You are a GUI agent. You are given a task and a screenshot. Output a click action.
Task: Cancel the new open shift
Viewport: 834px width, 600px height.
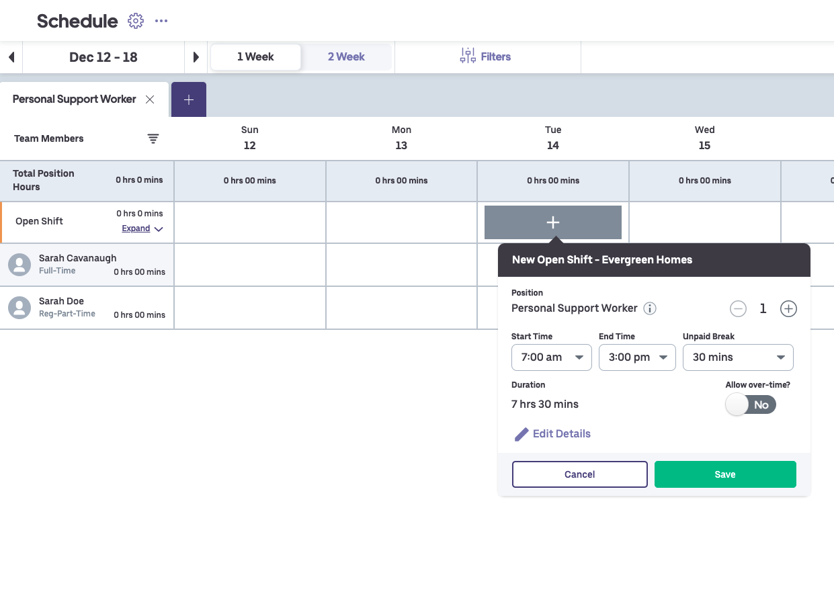(579, 474)
